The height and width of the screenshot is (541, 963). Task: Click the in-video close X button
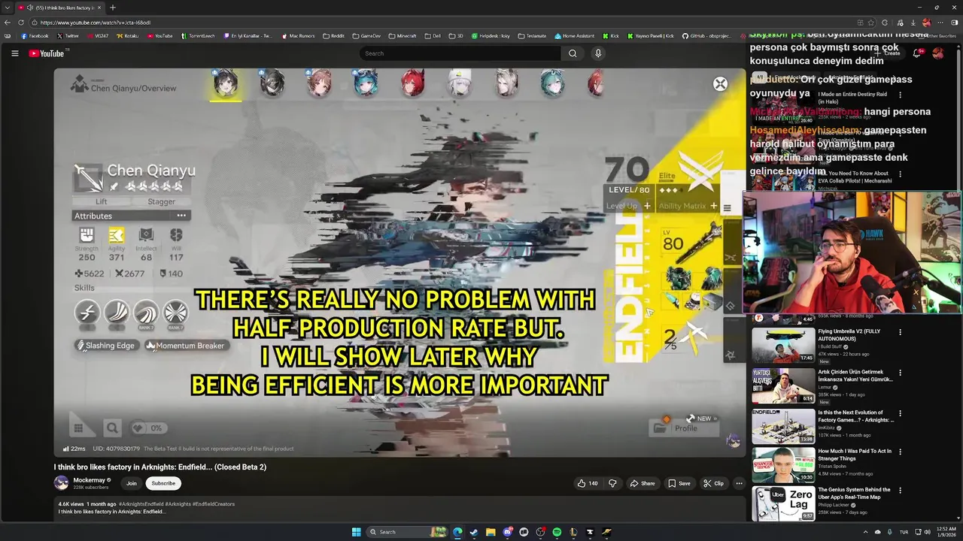720,84
